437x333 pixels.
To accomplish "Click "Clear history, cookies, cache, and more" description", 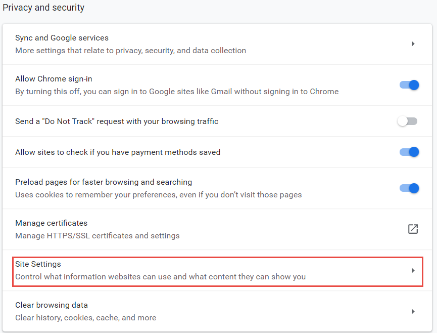I will coord(85,318).
